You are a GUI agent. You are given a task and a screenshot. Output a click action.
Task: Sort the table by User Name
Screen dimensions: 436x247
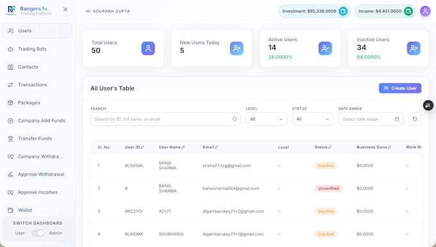pyautogui.click(x=172, y=147)
